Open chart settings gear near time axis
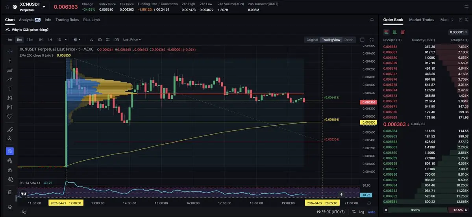This screenshot has height=217, width=472. 369,203
